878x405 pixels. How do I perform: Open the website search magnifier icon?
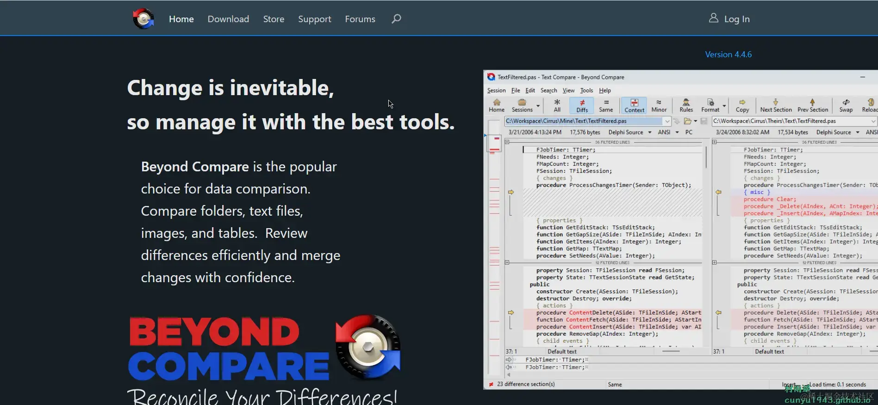(396, 19)
